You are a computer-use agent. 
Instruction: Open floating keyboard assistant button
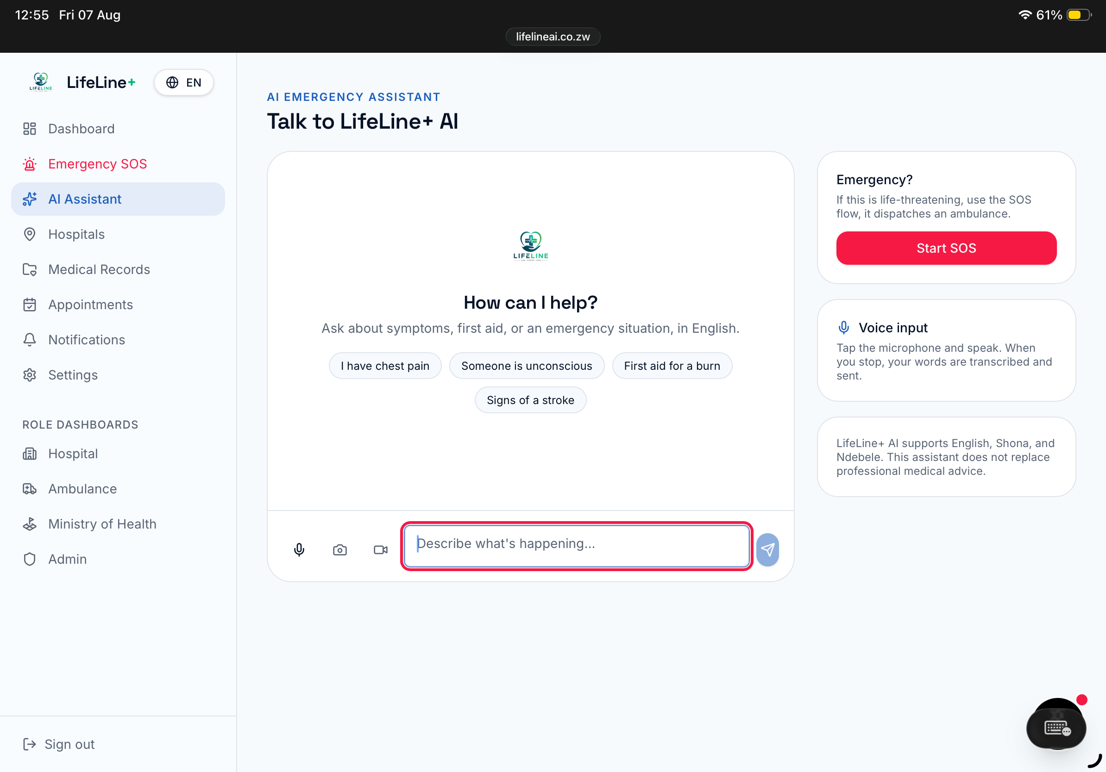pyautogui.click(x=1056, y=728)
